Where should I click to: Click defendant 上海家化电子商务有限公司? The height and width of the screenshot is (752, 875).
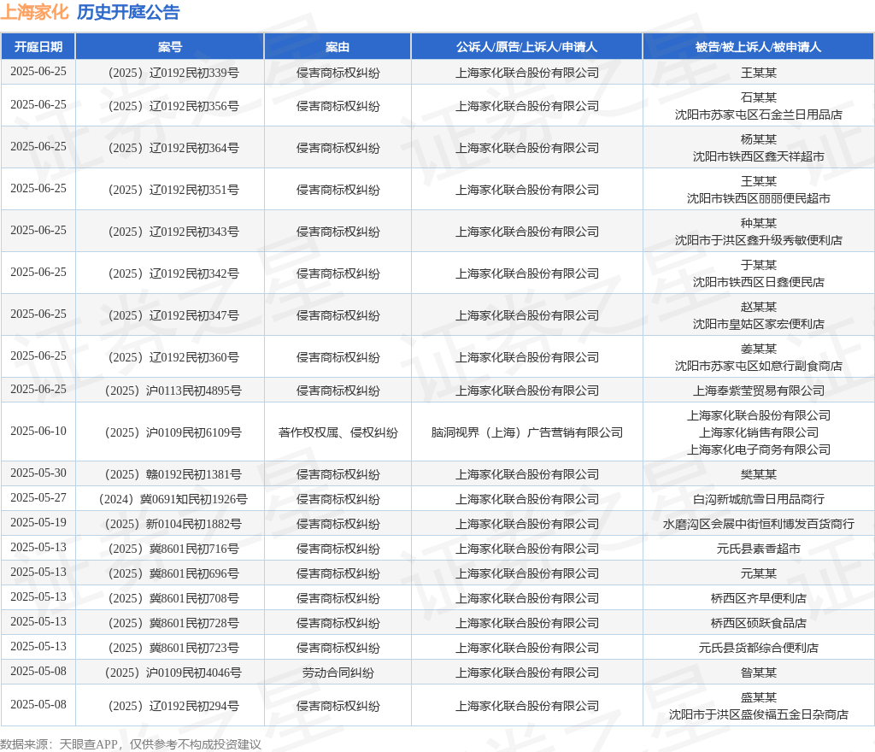(759, 449)
